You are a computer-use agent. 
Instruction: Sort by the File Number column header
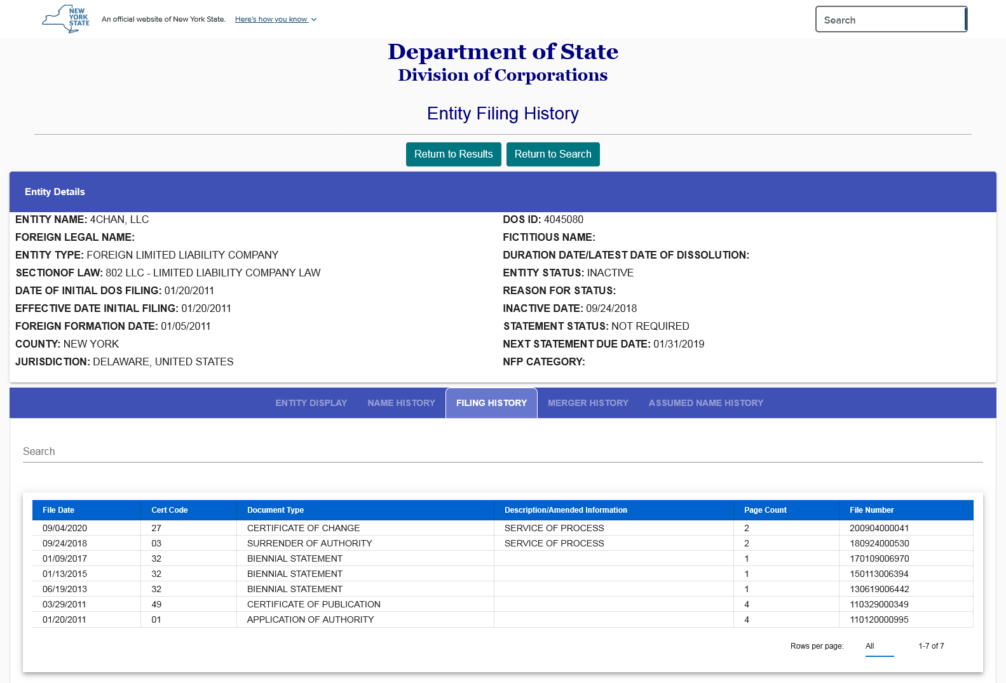coord(871,510)
